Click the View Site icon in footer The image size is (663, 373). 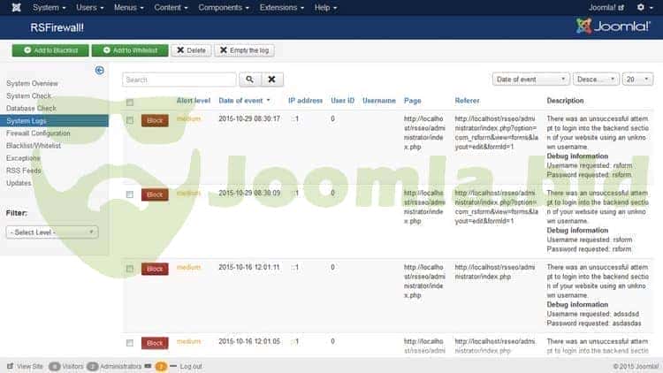click(x=10, y=366)
